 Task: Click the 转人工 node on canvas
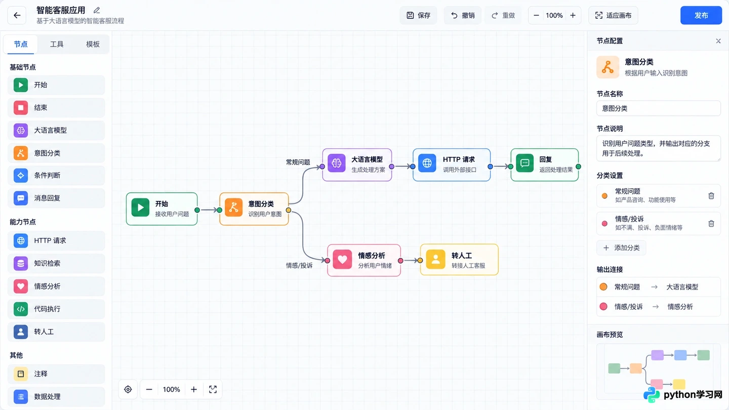click(459, 260)
